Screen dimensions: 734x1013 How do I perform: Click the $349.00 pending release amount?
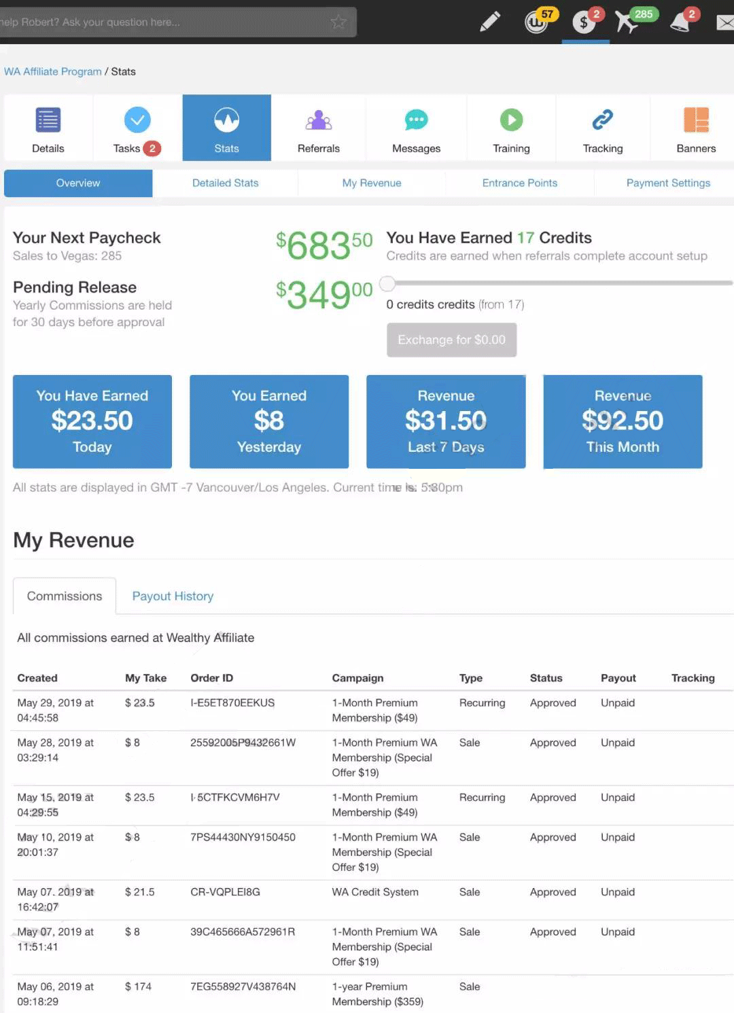point(324,294)
